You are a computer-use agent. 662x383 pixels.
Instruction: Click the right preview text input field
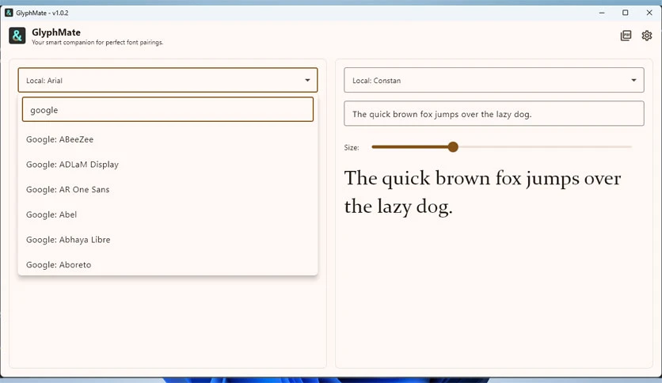click(494, 113)
